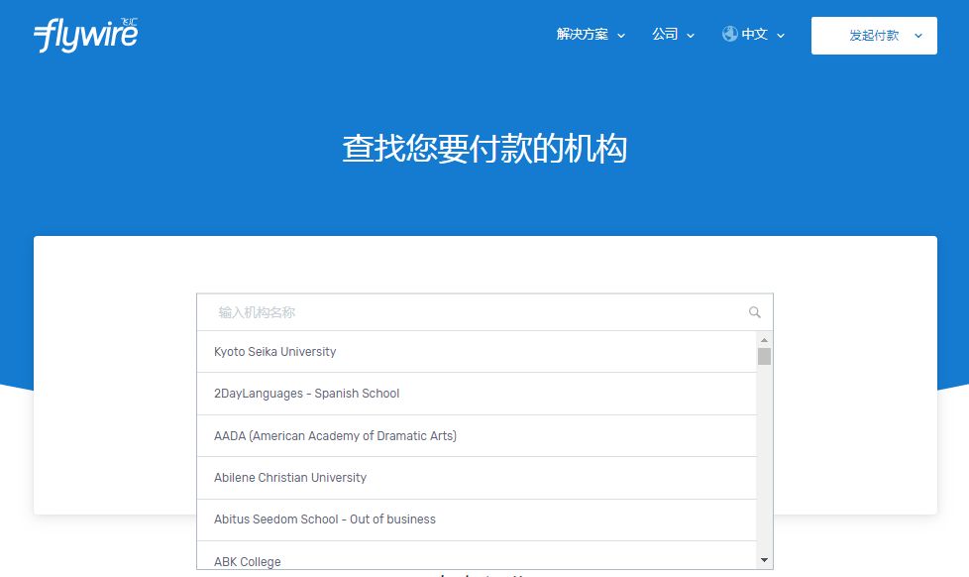The height and width of the screenshot is (577, 969).
Task: Click the list scrollbar thumb
Action: tap(763, 357)
